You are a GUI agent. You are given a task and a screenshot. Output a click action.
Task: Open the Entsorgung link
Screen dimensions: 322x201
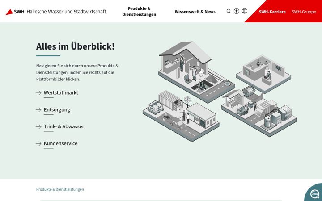click(x=57, y=110)
